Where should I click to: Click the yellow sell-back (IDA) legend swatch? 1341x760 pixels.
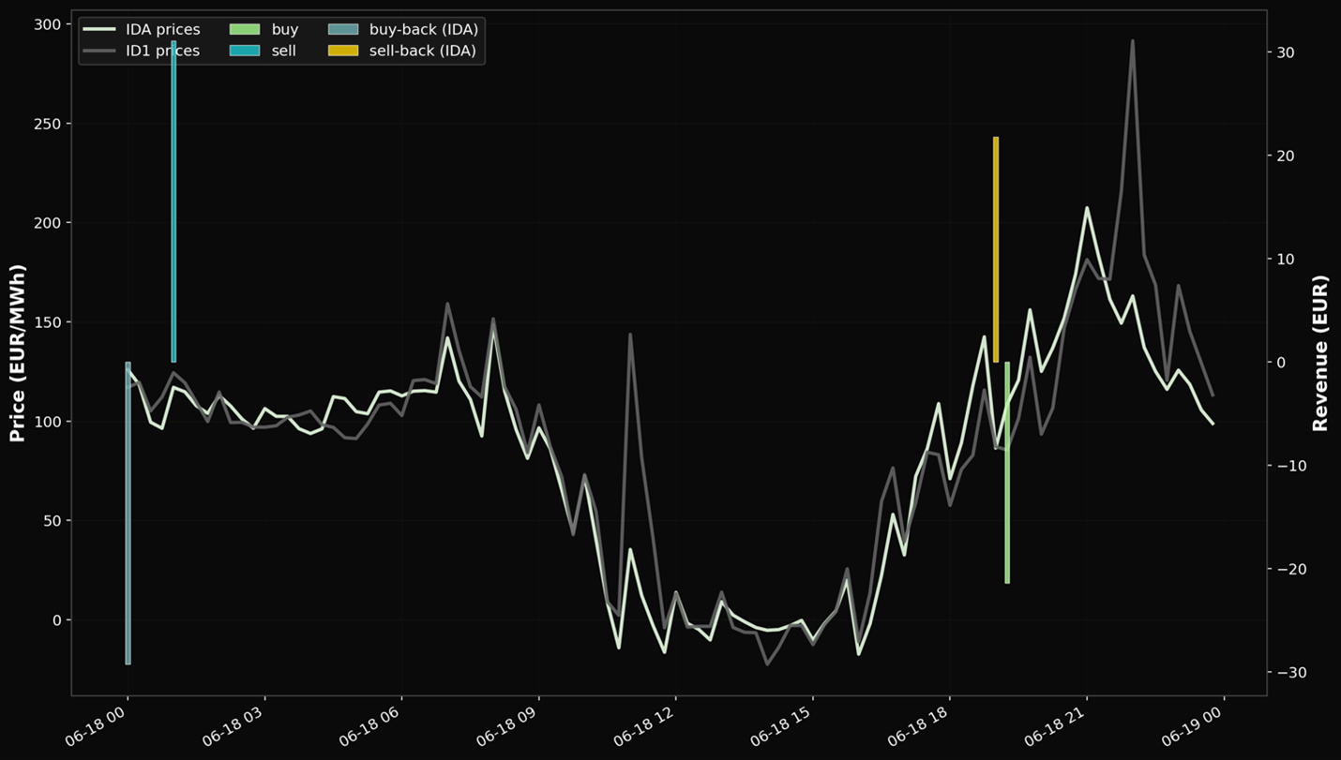tap(342, 51)
